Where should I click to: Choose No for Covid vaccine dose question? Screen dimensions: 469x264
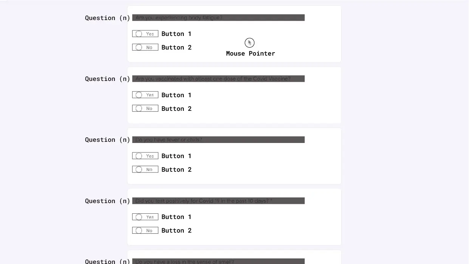point(145,109)
